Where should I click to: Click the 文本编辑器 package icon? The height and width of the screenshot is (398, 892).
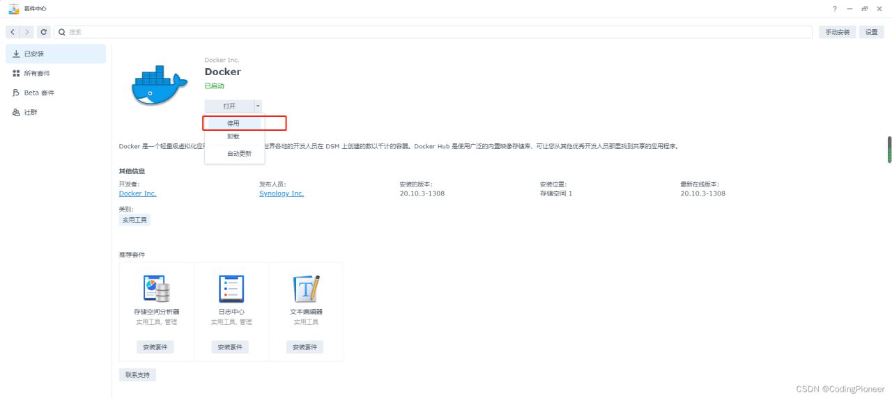click(306, 287)
